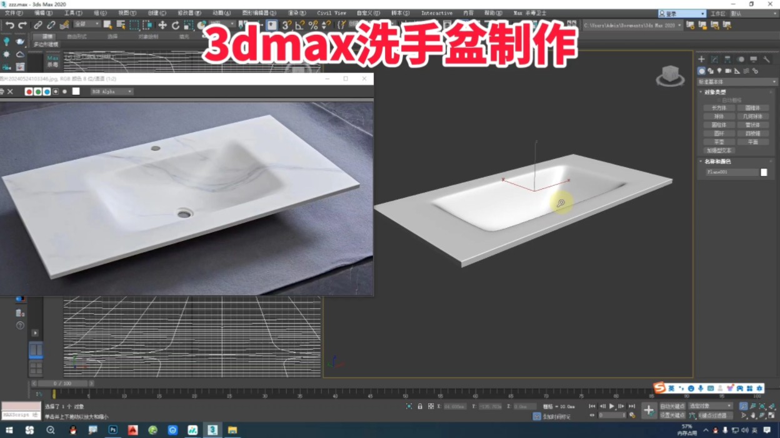Image resolution: width=780 pixels, height=438 pixels.
Task: Click the 茶壶 teapot creation button
Action: [718, 141]
